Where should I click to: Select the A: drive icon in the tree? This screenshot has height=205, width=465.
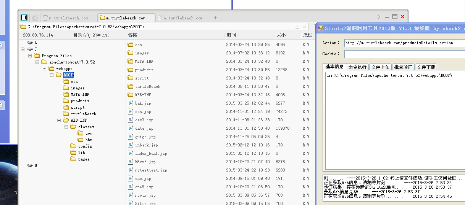point(30,43)
